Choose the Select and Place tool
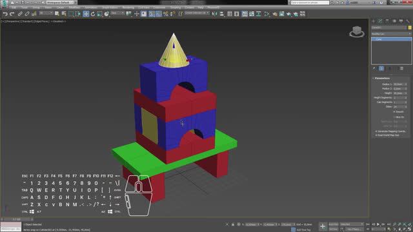The width and height of the screenshot is (413, 232). (106, 14)
